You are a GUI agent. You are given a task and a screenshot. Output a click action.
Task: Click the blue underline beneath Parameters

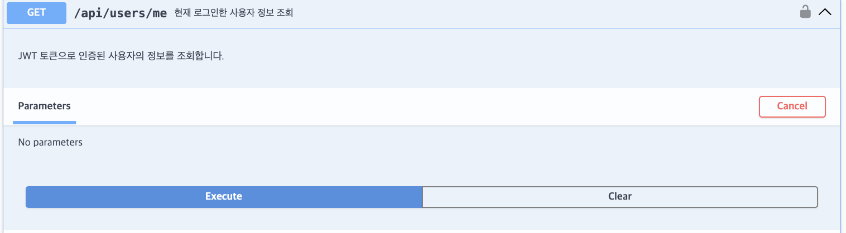(x=45, y=122)
